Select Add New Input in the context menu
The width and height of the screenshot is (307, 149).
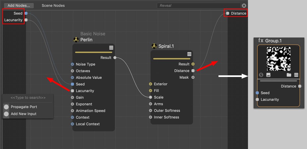[x=23, y=114]
